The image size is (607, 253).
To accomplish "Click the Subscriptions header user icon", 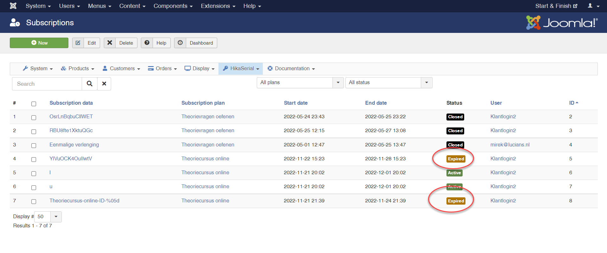I will [15, 22].
